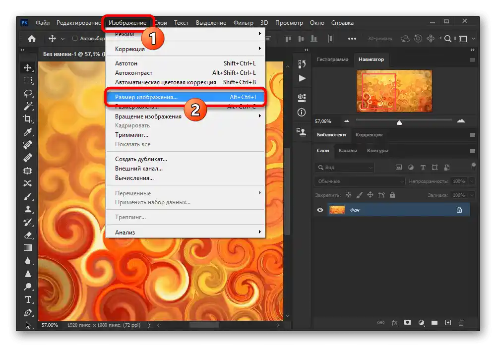Select the Lasso tool
Image resolution: width=496 pixels, height=347 pixels.
coord(27,93)
